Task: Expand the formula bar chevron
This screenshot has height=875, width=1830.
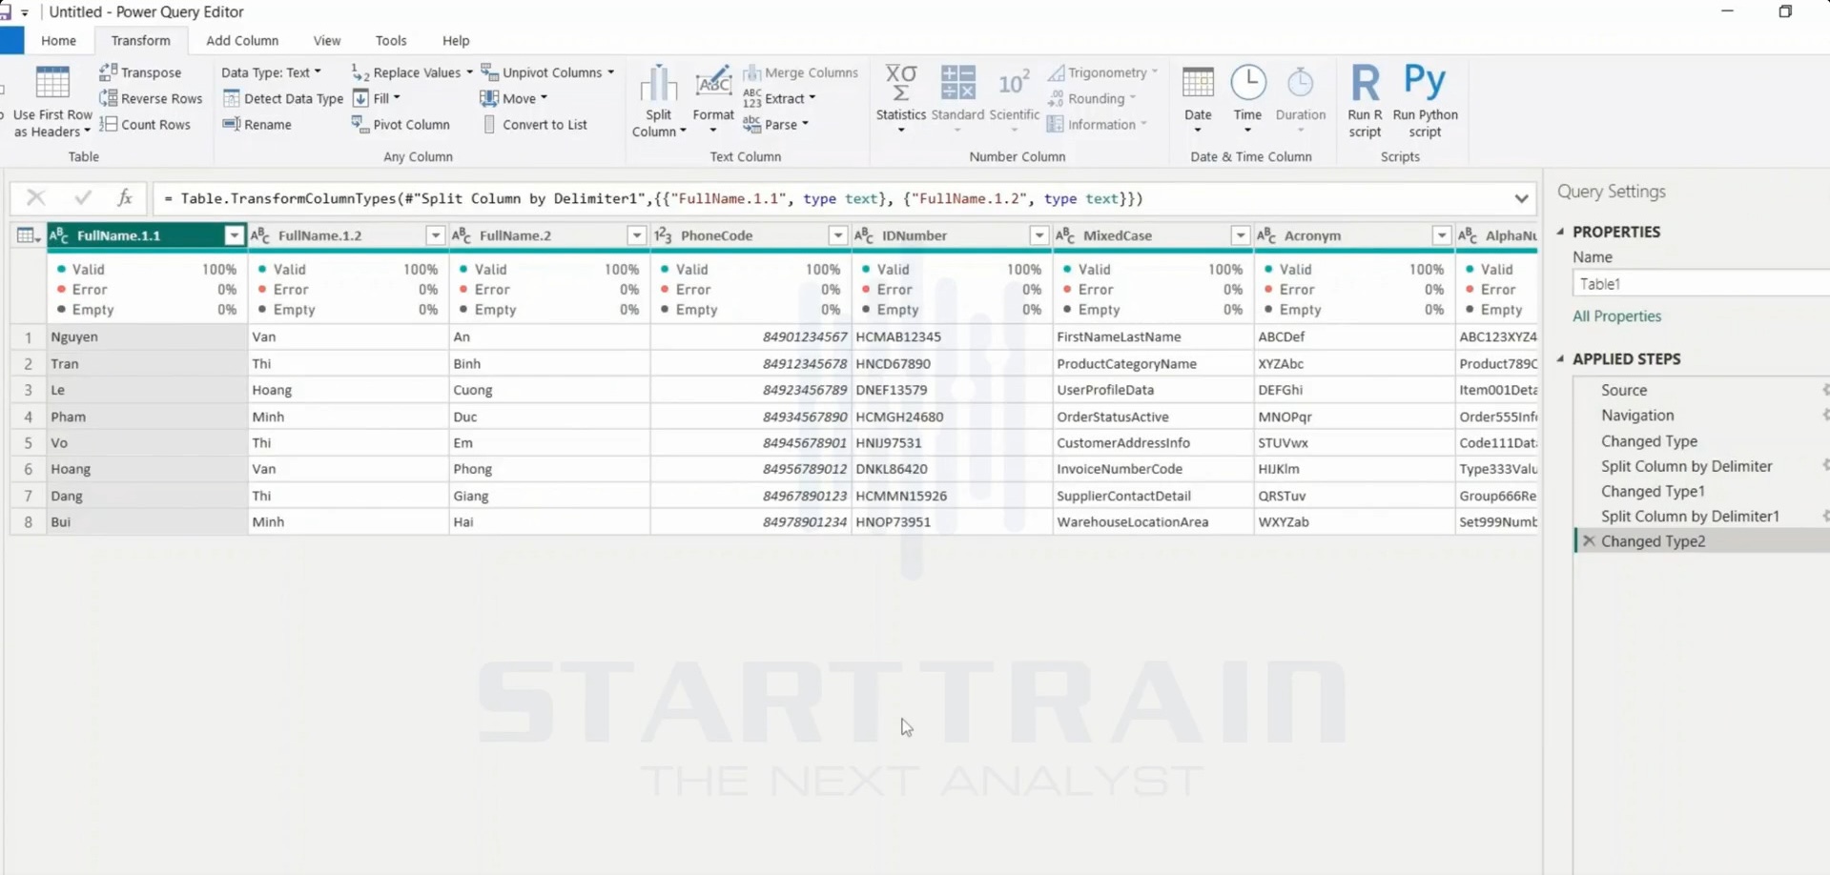Action: coord(1521,198)
